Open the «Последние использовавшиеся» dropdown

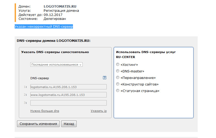56,65
